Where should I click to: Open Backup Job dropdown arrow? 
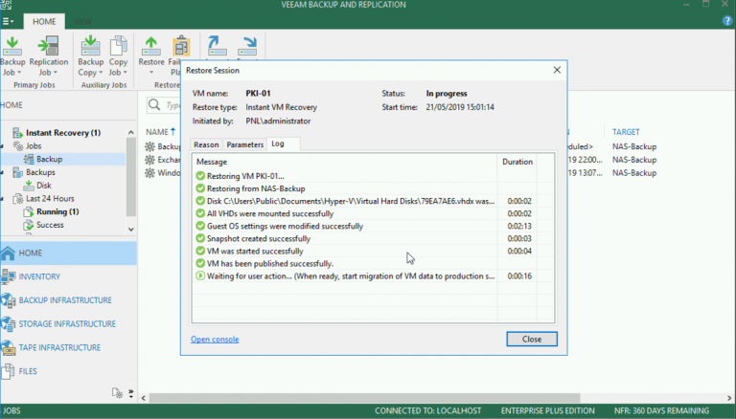(19, 73)
